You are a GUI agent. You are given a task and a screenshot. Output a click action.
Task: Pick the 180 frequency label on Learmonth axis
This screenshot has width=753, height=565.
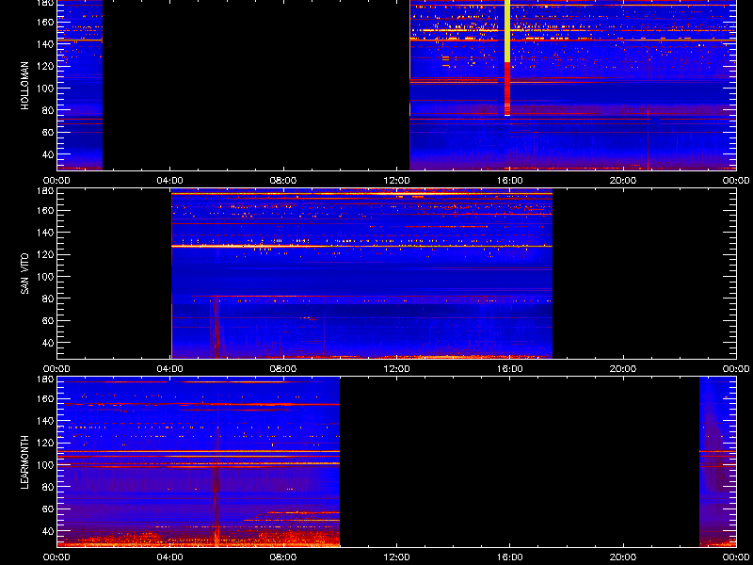(x=45, y=379)
